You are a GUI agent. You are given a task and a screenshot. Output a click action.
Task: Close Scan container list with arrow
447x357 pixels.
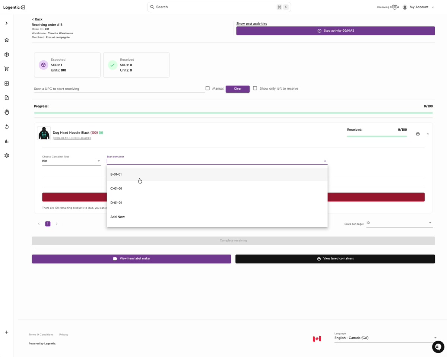[325, 161]
